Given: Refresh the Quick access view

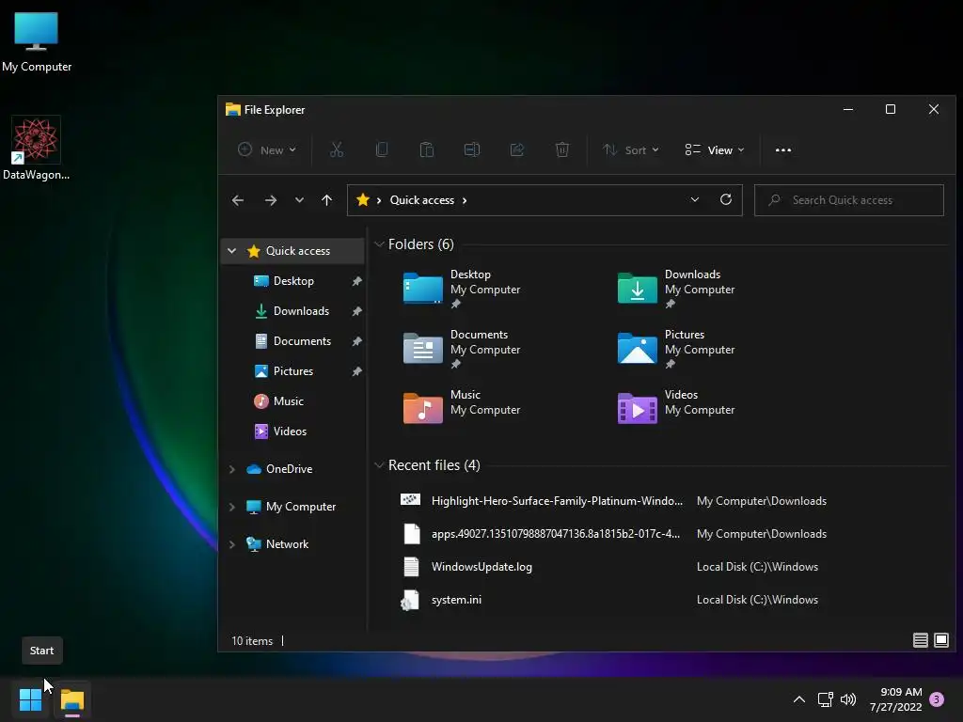Looking at the screenshot, I should click(725, 200).
